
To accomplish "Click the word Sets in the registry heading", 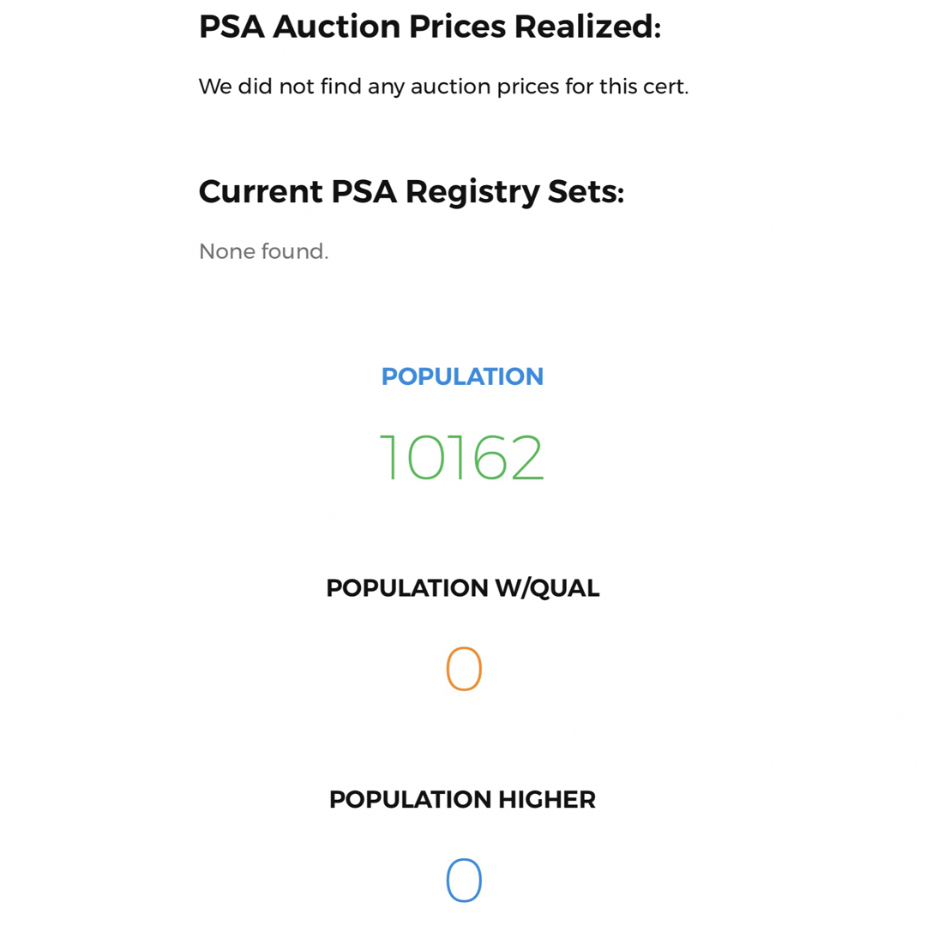I will coord(586,193).
